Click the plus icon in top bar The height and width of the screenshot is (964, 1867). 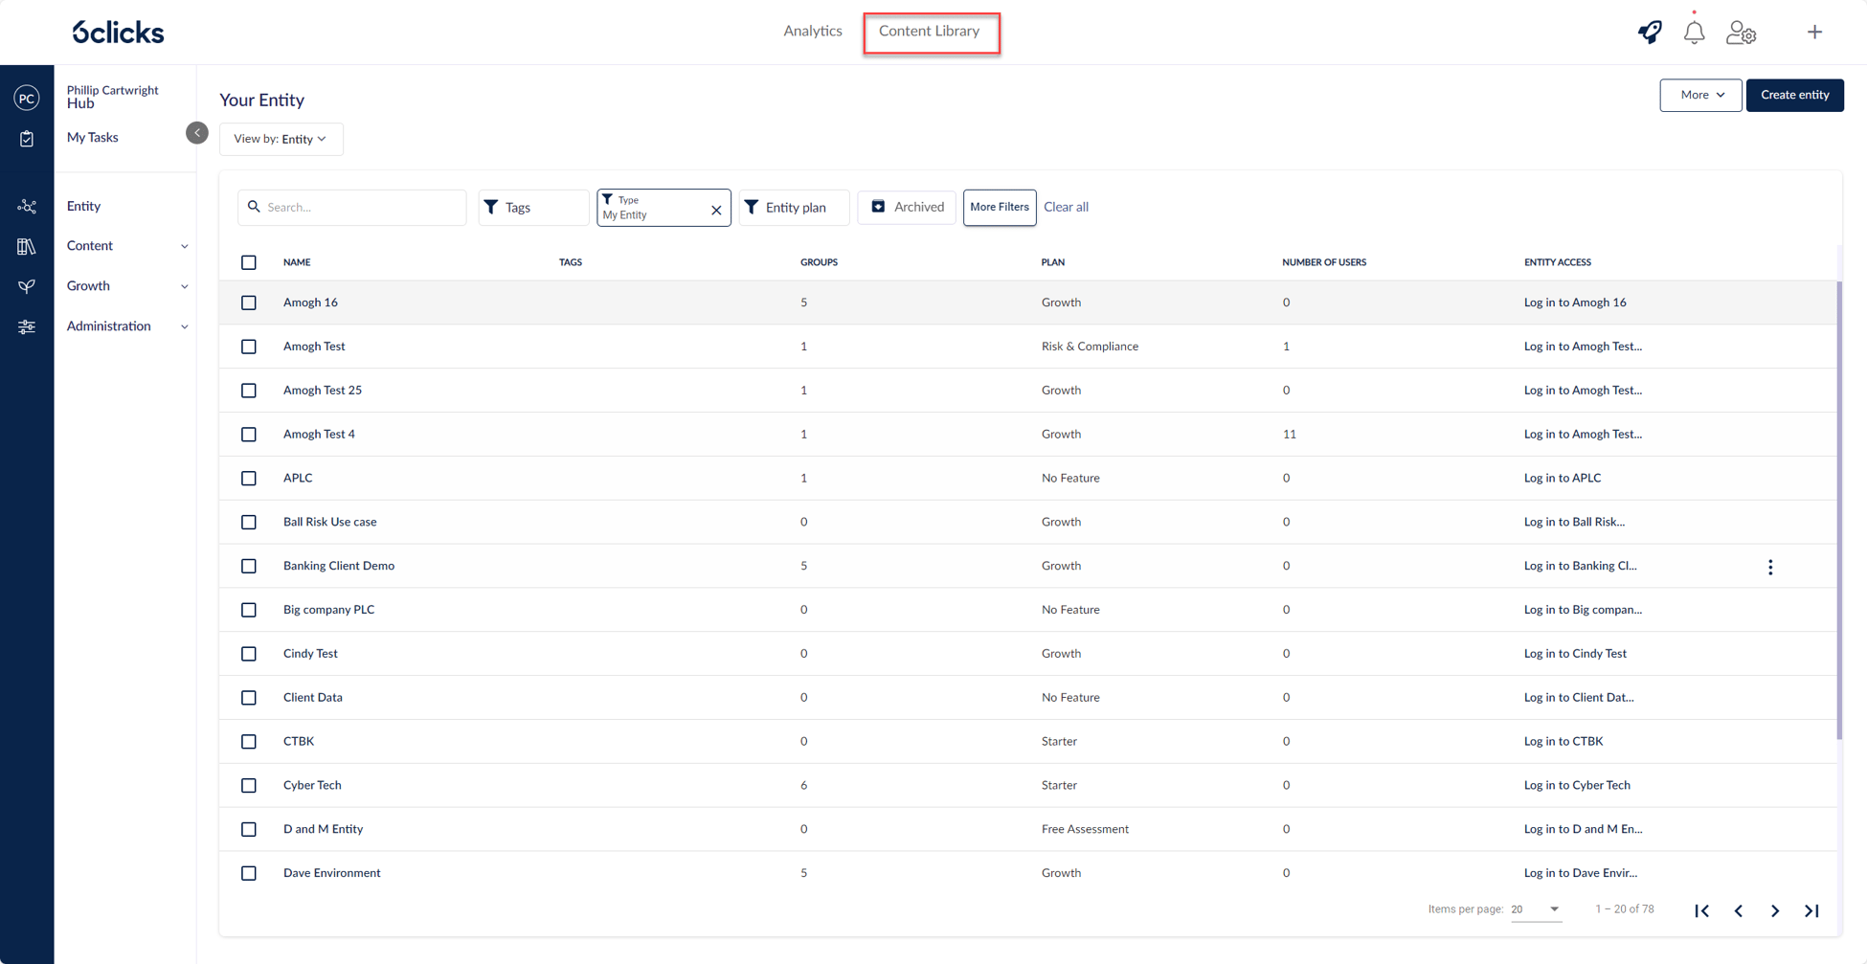coord(1814,33)
